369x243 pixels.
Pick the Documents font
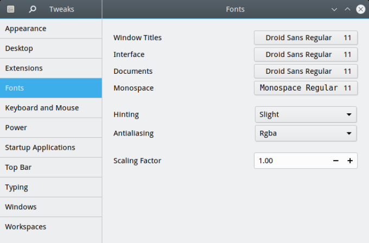[x=306, y=72]
